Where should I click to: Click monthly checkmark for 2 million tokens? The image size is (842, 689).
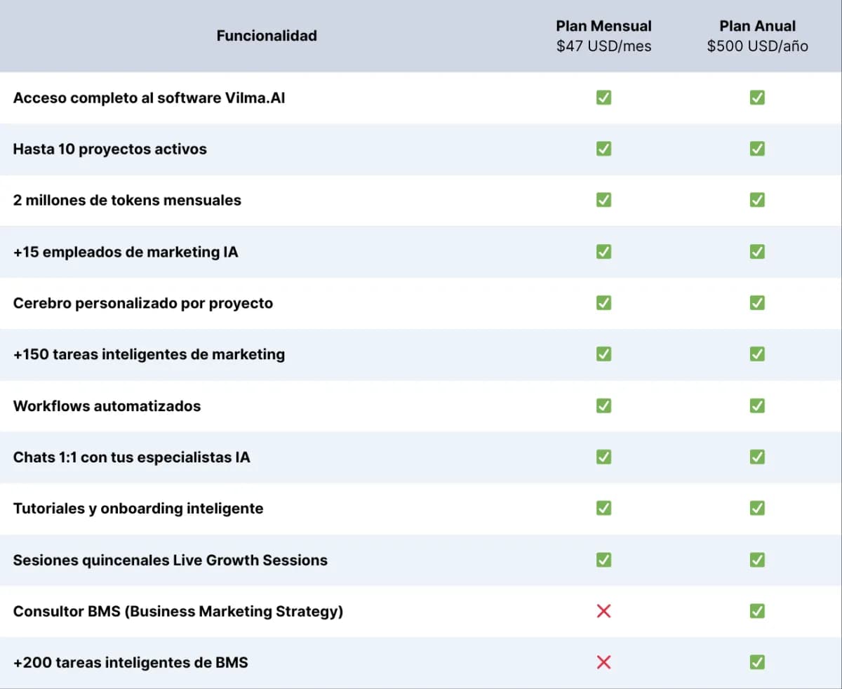click(x=603, y=200)
